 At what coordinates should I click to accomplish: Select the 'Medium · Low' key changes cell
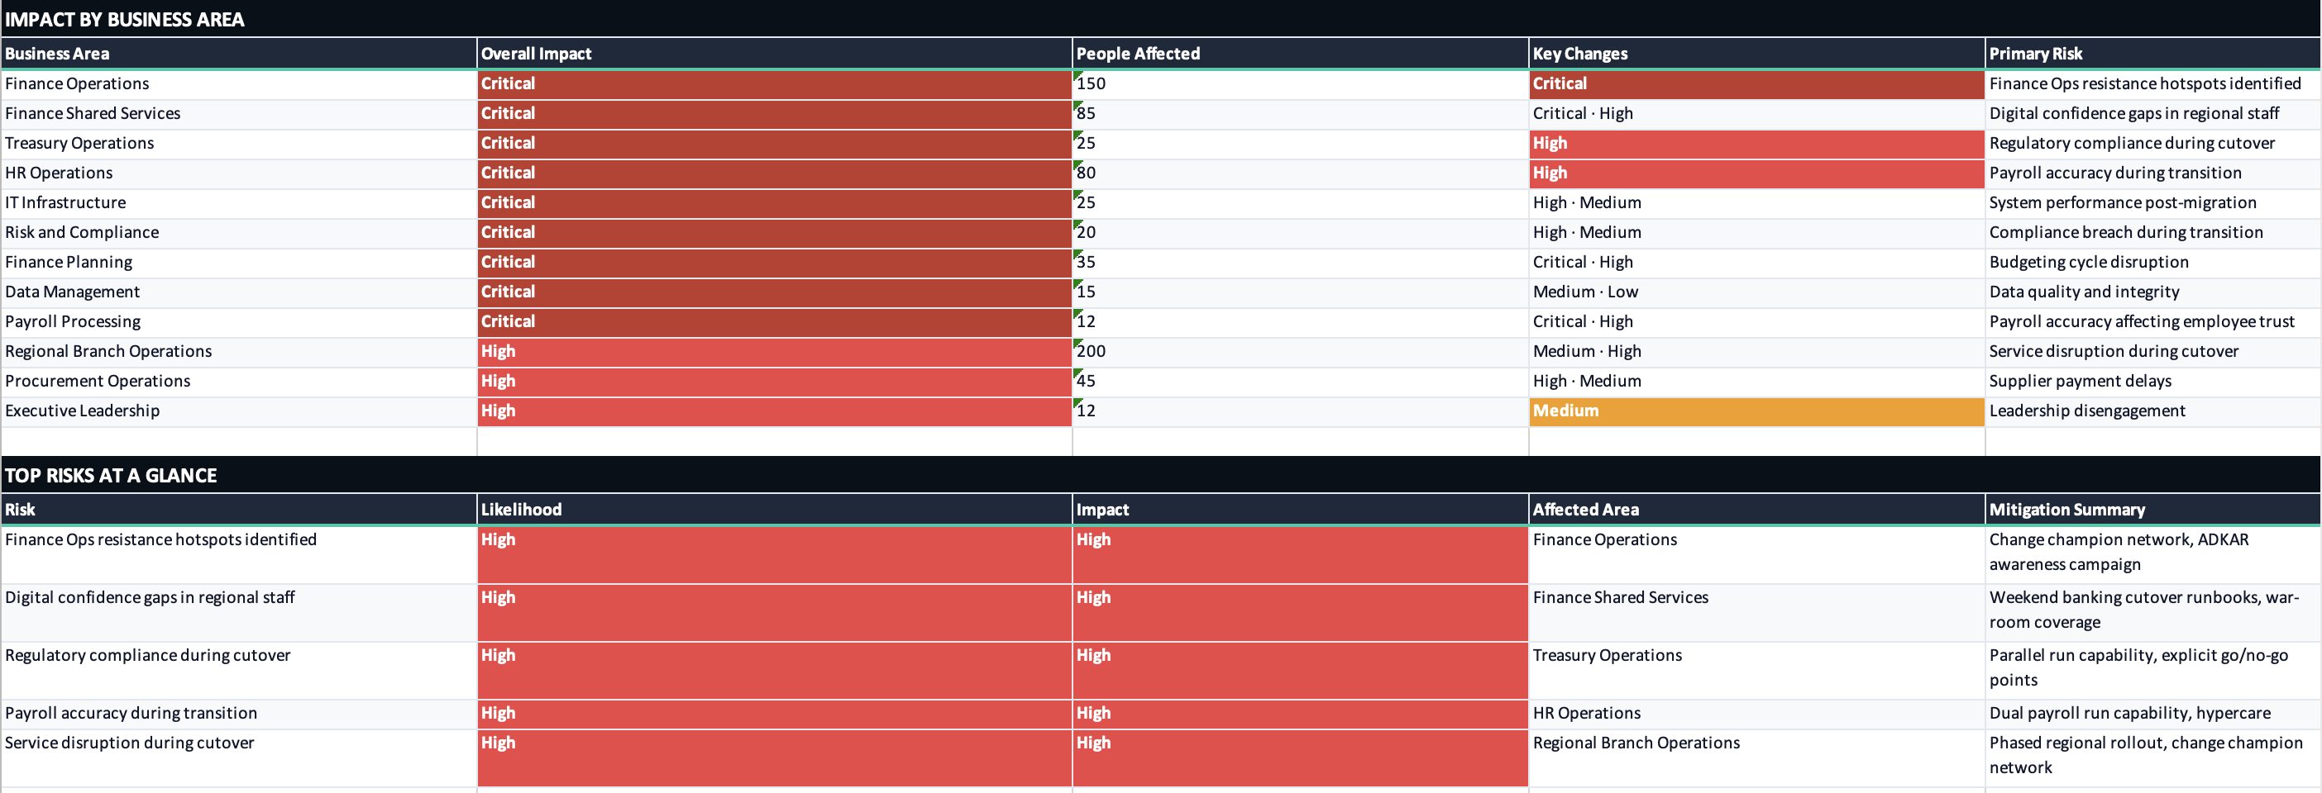point(1757,292)
